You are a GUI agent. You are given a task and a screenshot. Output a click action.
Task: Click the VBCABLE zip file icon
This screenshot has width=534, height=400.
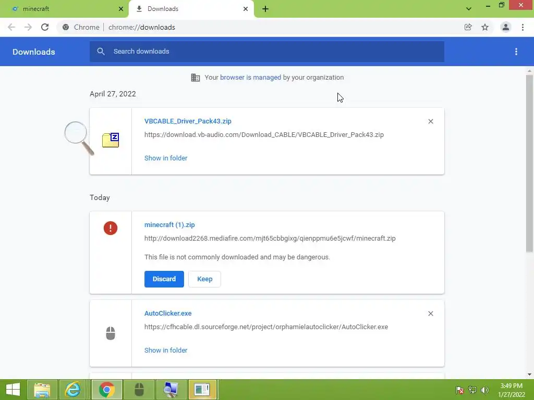(111, 140)
